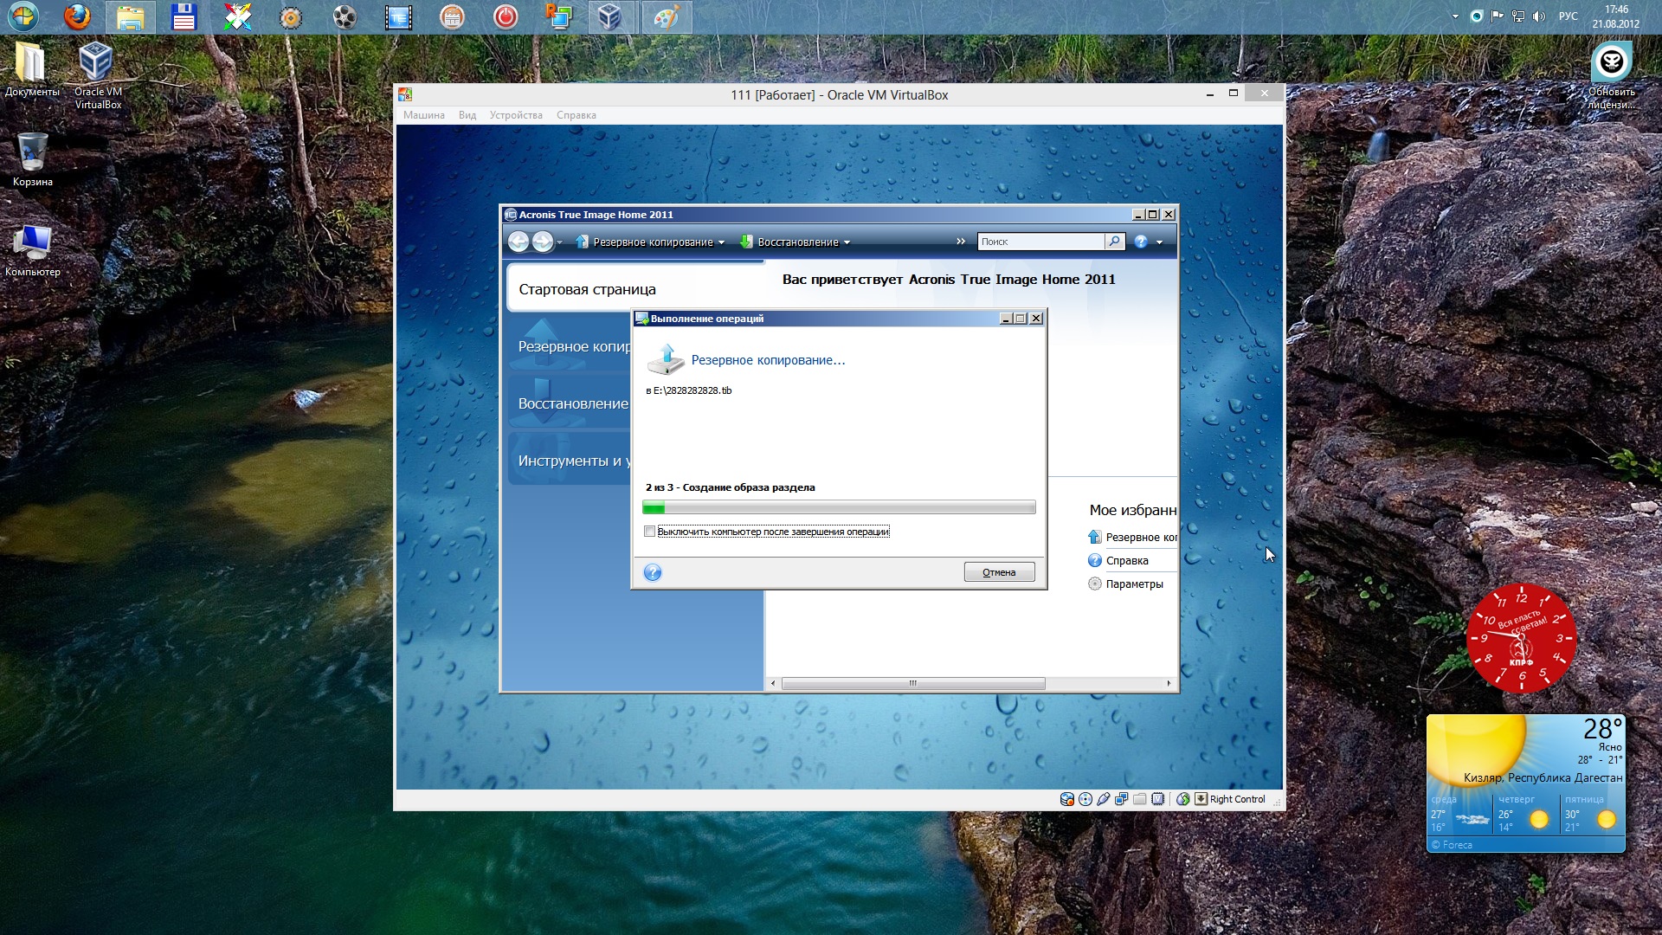The width and height of the screenshot is (1662, 935).
Task: Click the horizontal scrollbar thumb in Acronis
Action: tap(913, 684)
